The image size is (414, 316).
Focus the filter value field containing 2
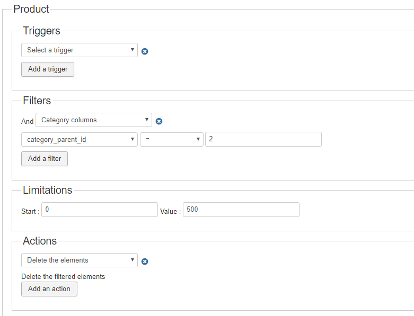tap(263, 139)
